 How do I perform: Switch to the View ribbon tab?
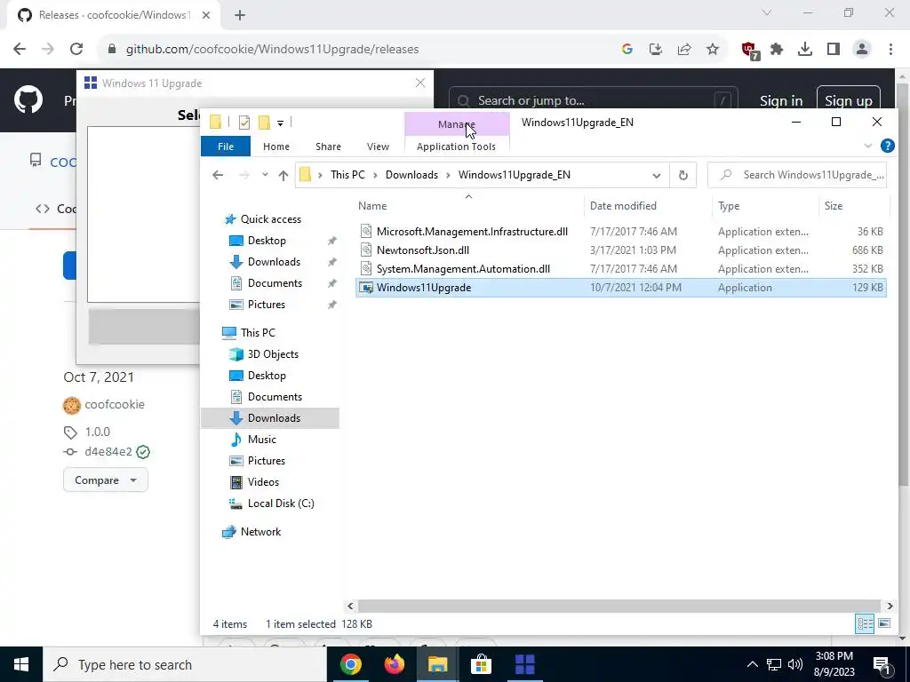(378, 147)
